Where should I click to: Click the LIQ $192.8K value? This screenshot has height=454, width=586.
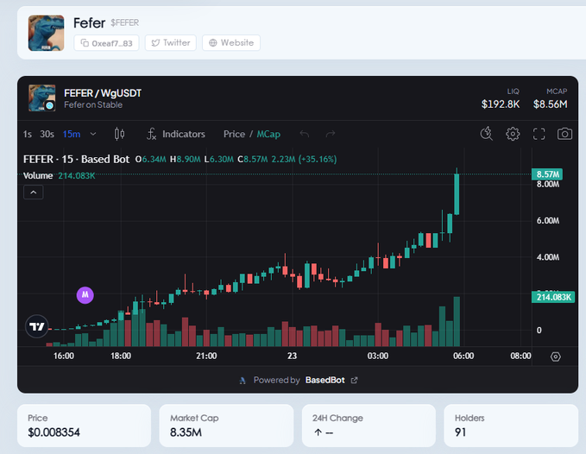(501, 104)
